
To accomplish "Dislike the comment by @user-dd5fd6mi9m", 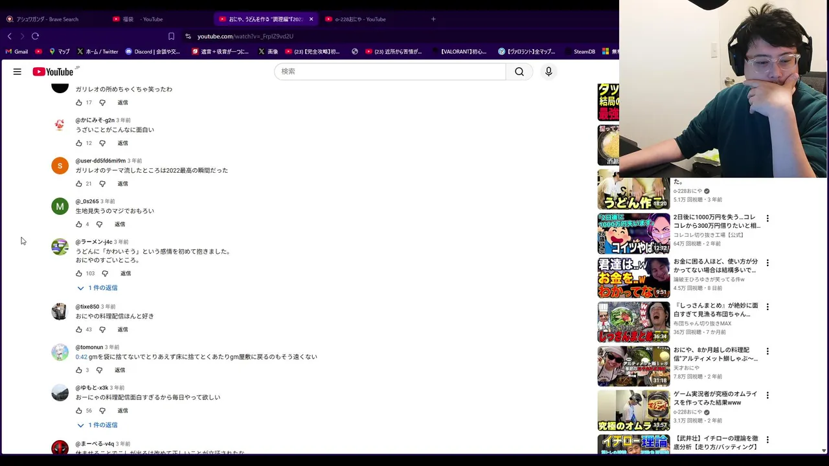I will click(x=102, y=184).
